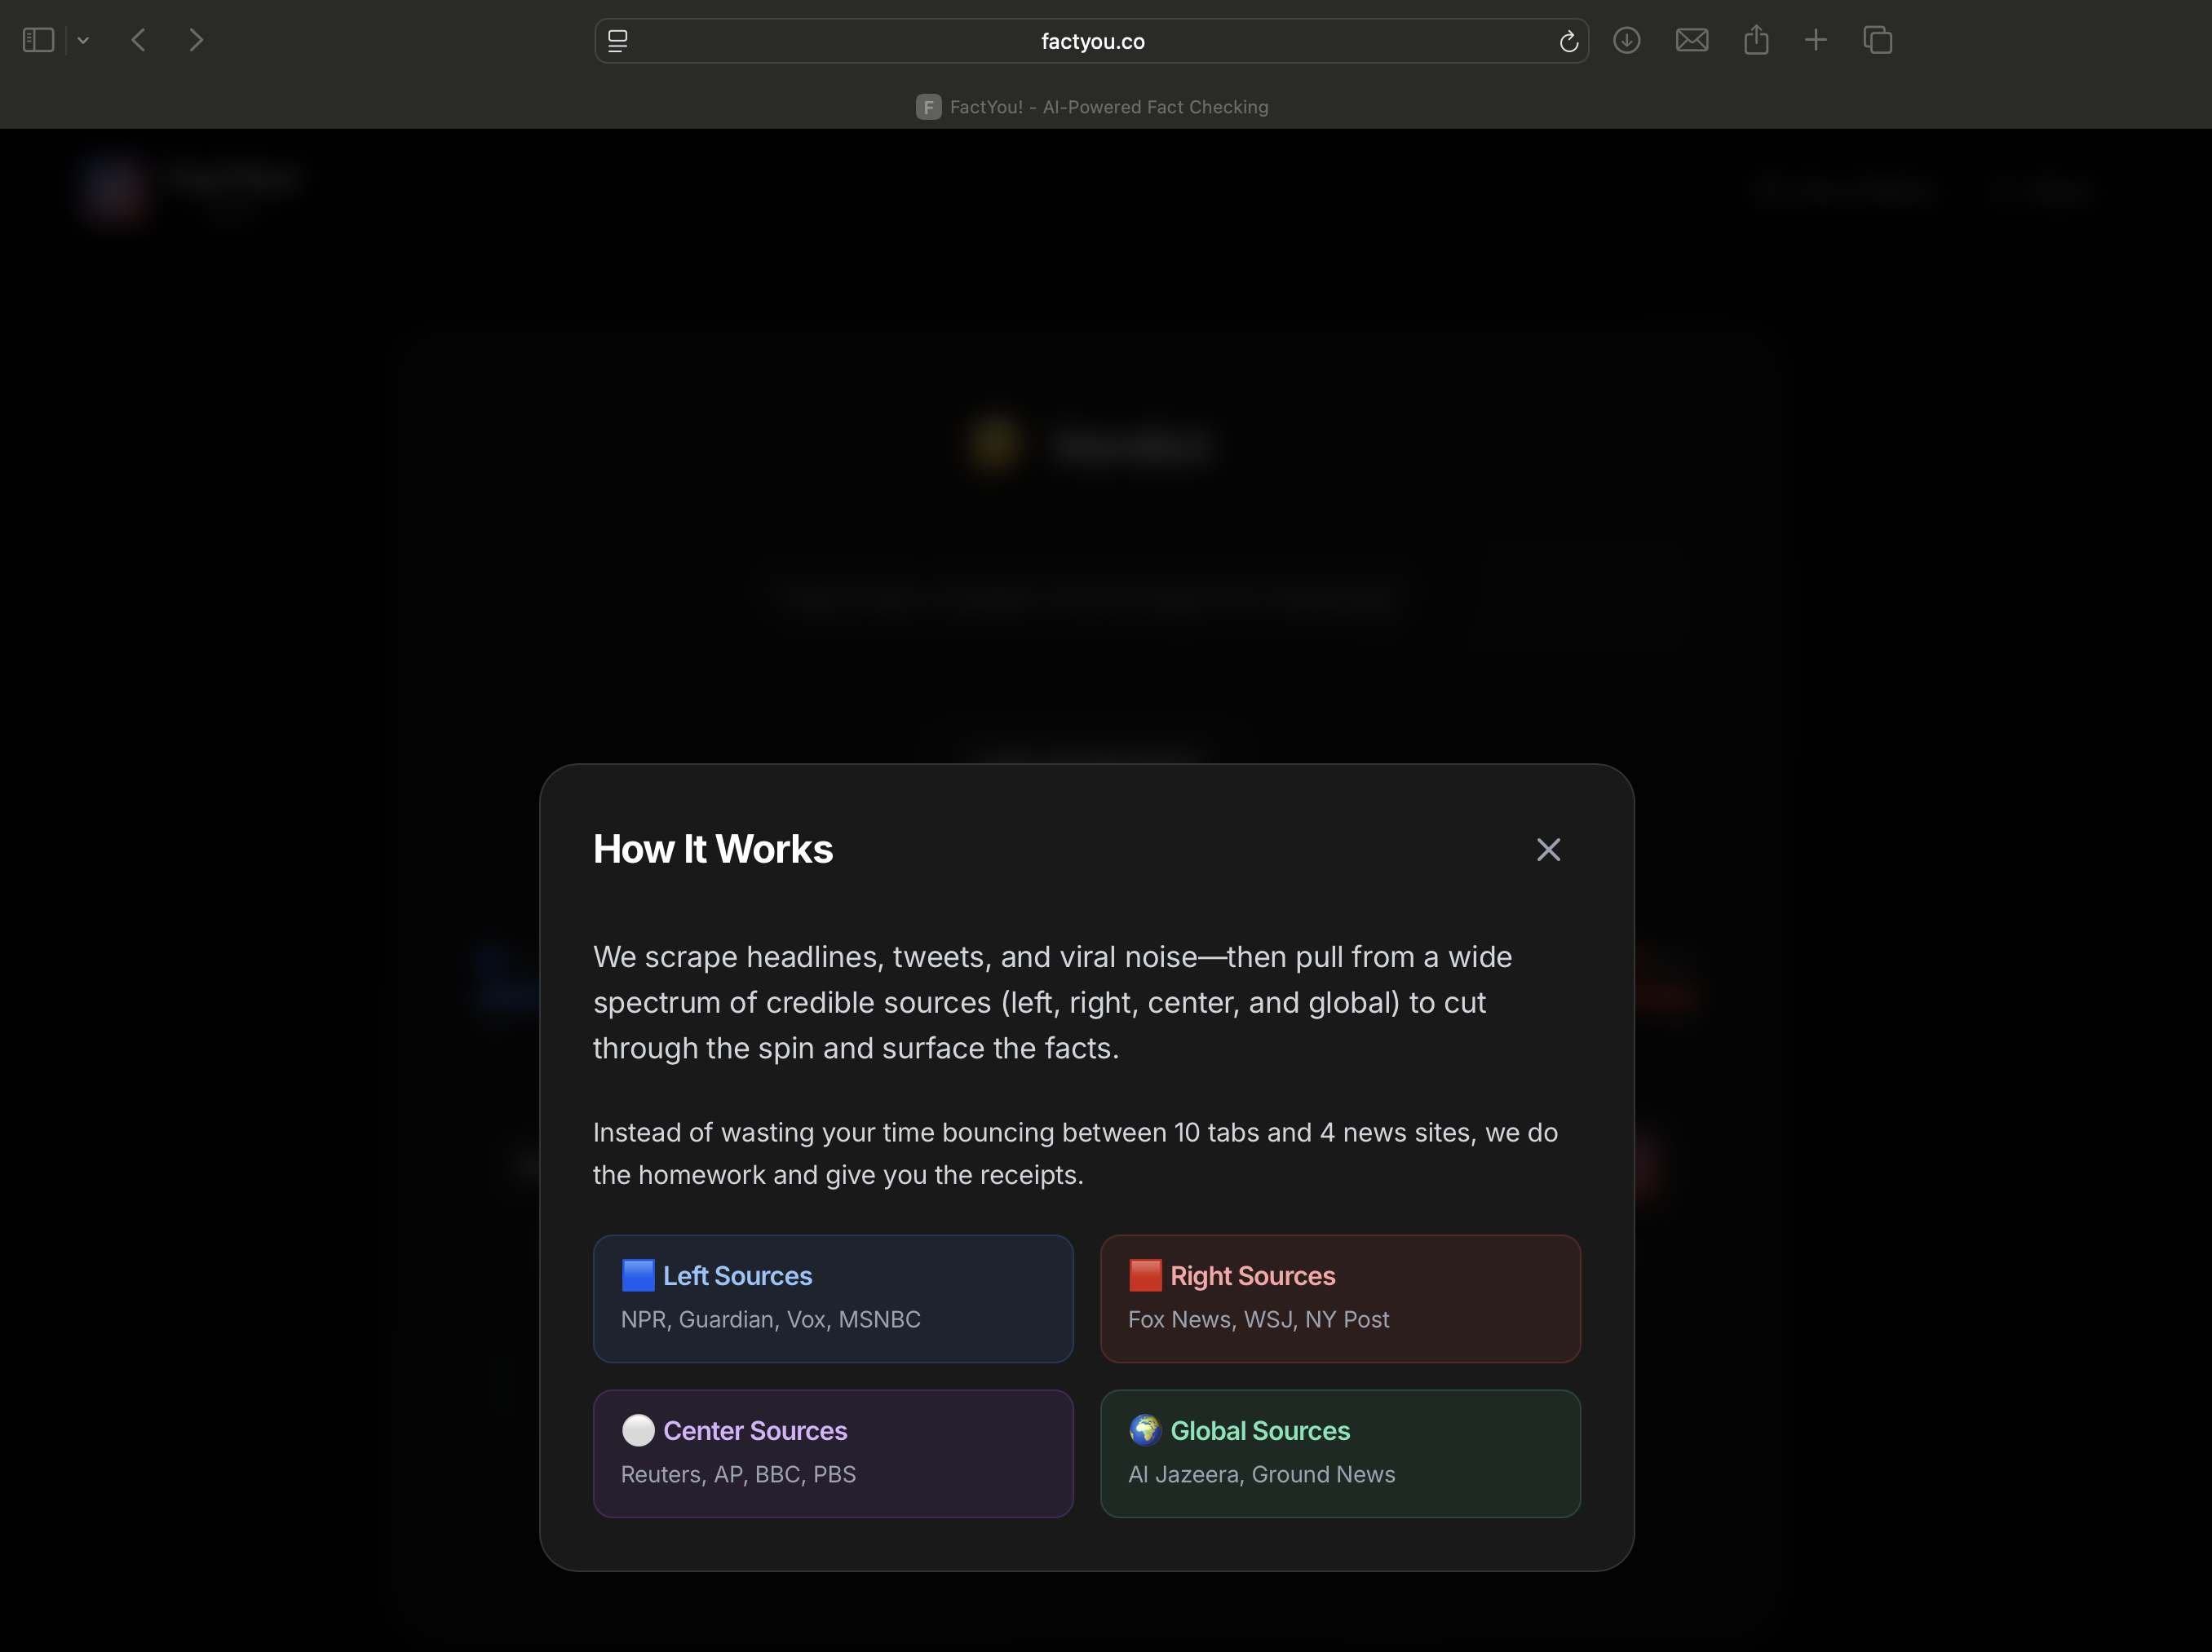The width and height of the screenshot is (2212, 1652).
Task: Select the Global Sources card
Action: coord(1340,1453)
